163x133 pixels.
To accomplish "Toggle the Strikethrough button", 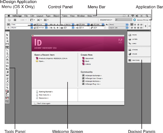I will [x=58, y=28].
